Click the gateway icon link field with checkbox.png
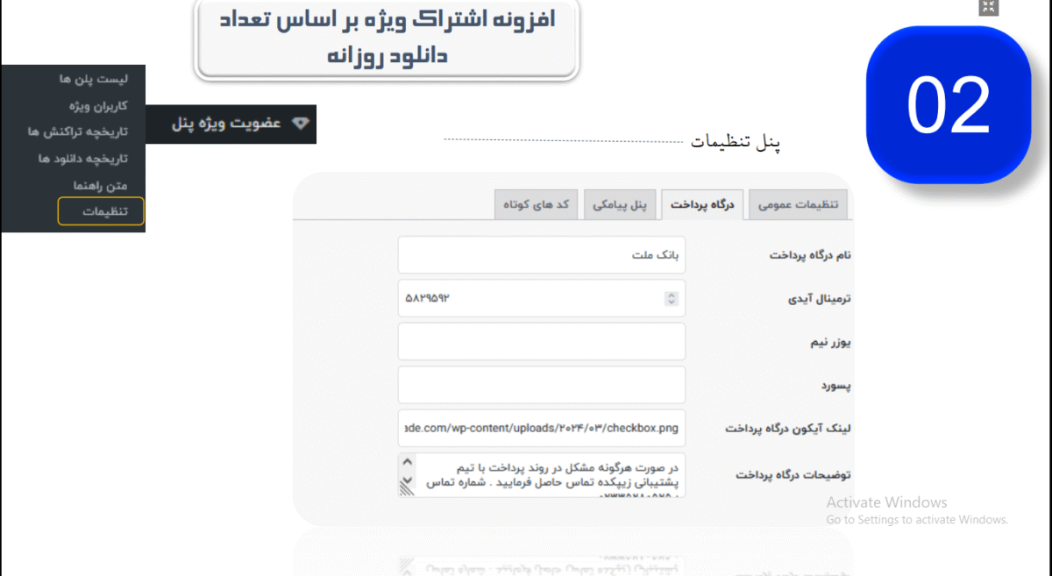Screen dimensions: 1052x576 pos(541,429)
